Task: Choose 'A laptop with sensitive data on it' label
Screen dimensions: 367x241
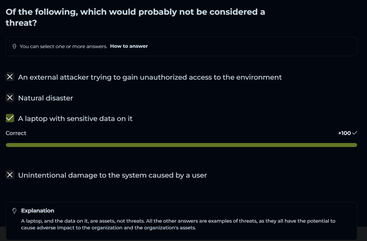Action: pos(75,119)
